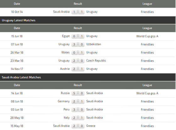176x130 pixels.
Task: Open the Germany 2:1 Saudi Arabia score
Action: 78,101
